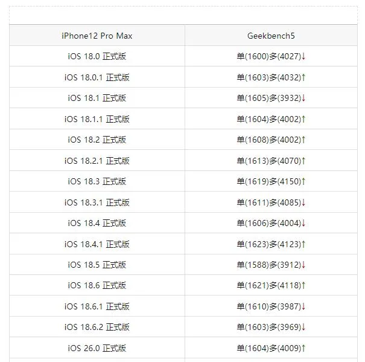Click the green up arrow in iOS 26.0 row
Screen dimensions: 365x362
tap(303, 348)
